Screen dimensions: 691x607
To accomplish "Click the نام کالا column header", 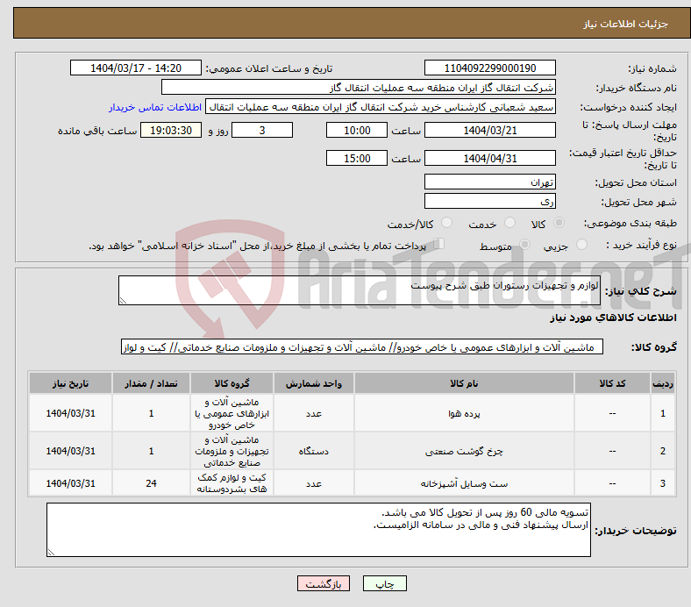I will 464,383.
